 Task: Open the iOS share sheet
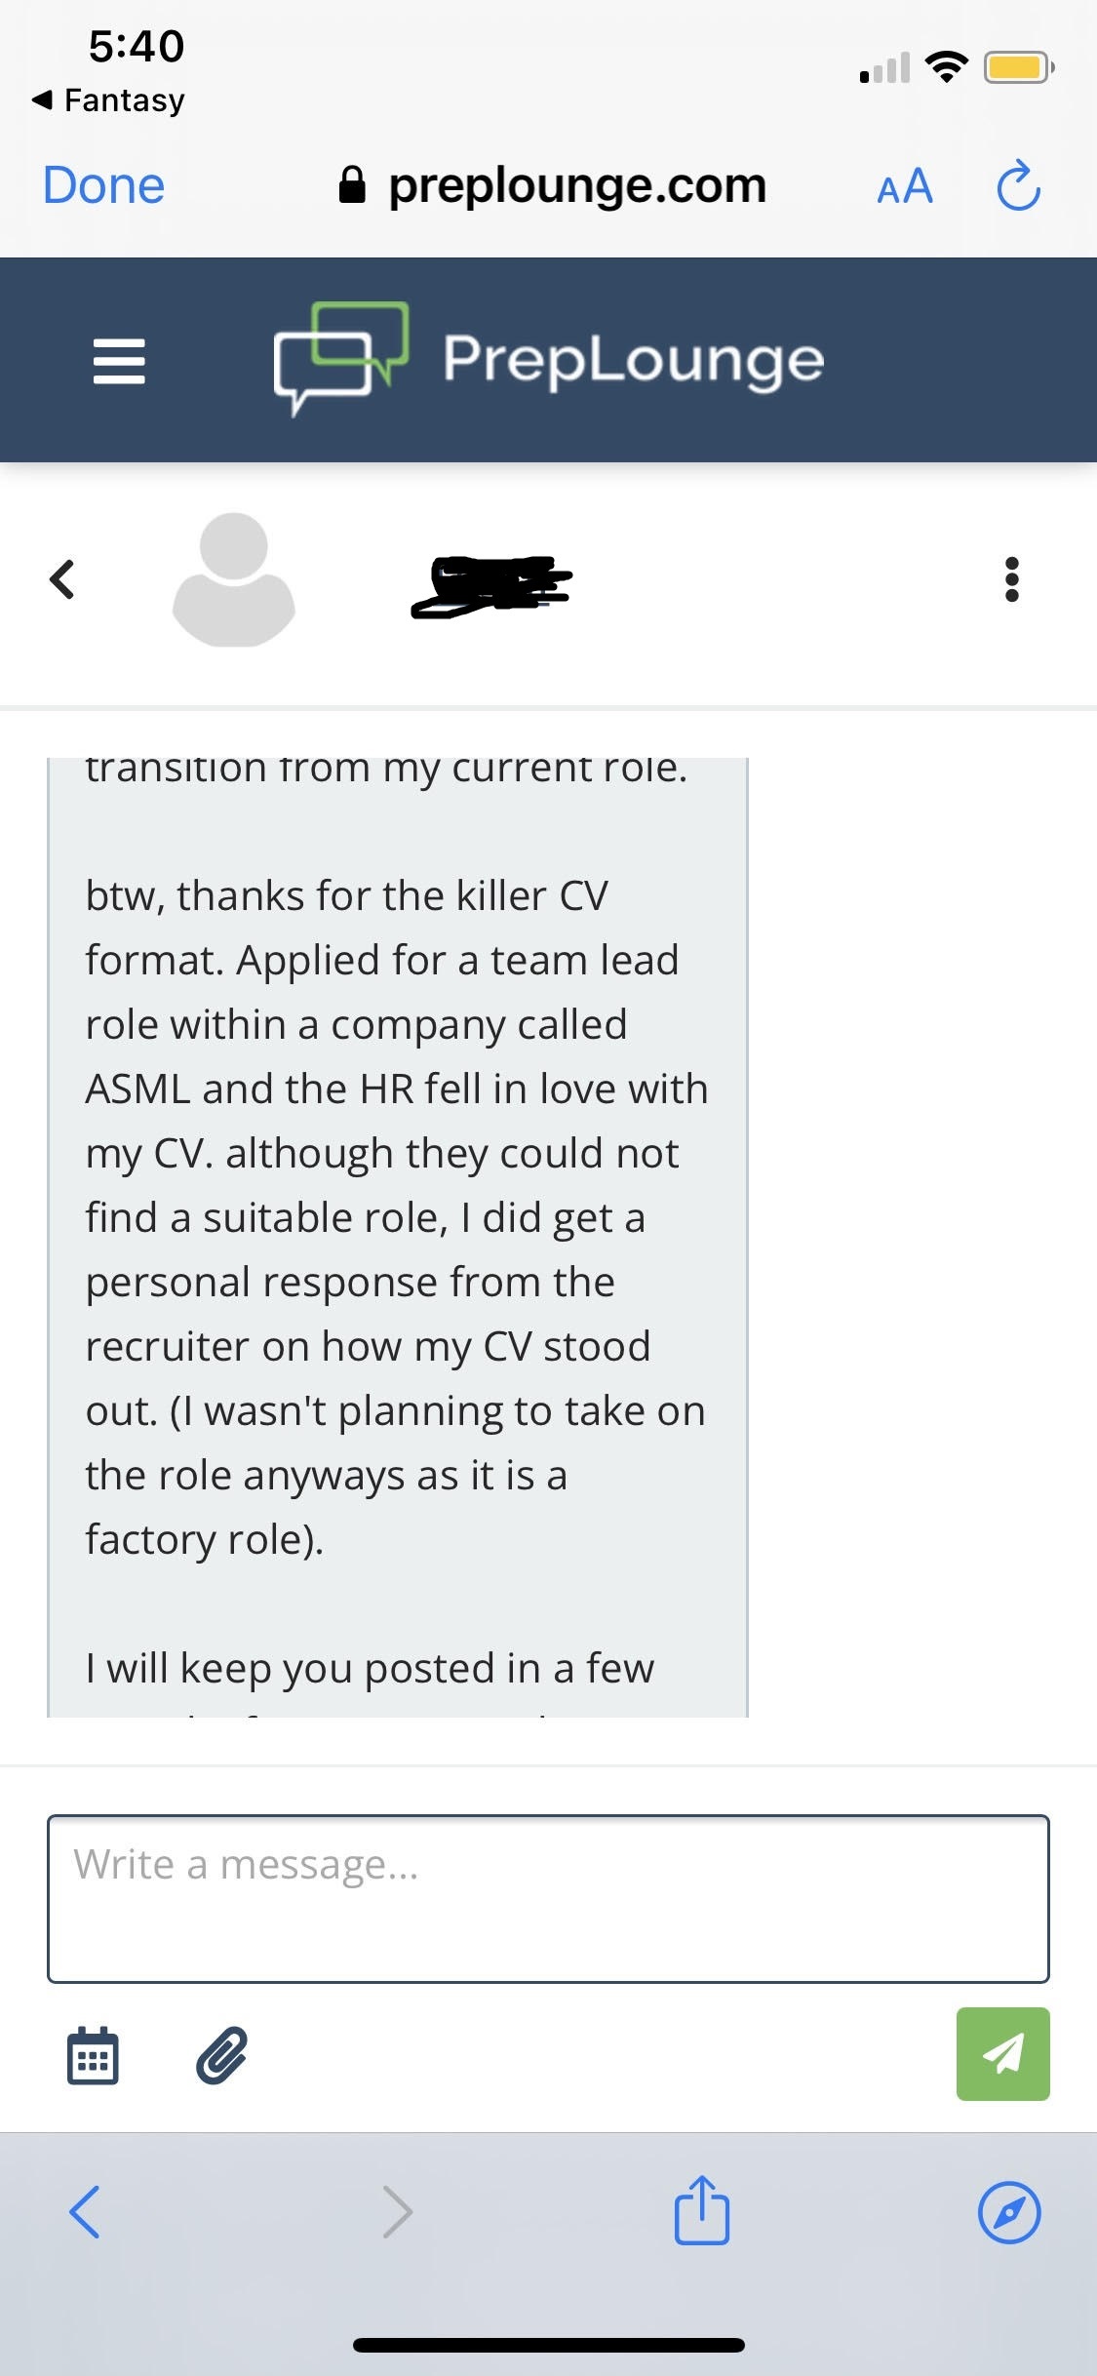pyautogui.click(x=702, y=2209)
